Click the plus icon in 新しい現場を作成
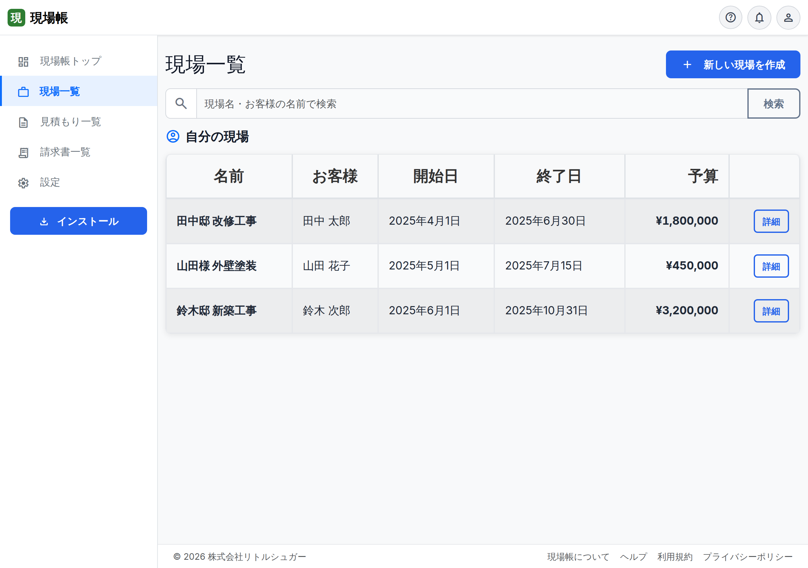 (687, 64)
